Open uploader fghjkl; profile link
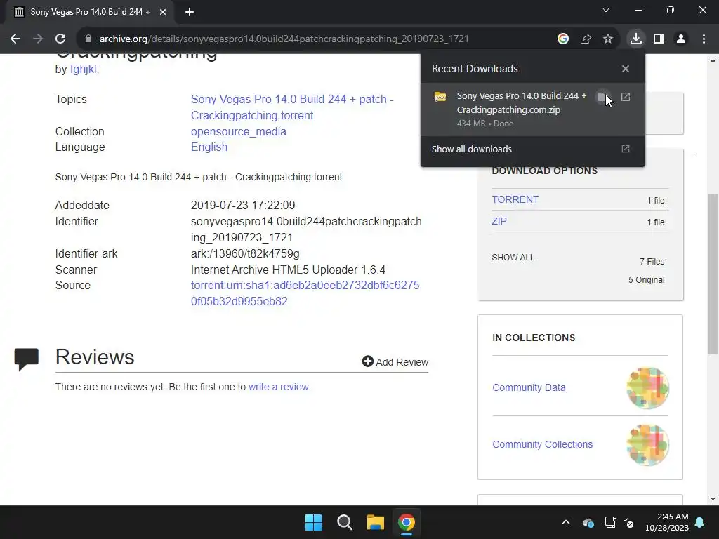The height and width of the screenshot is (539, 719). point(84,69)
